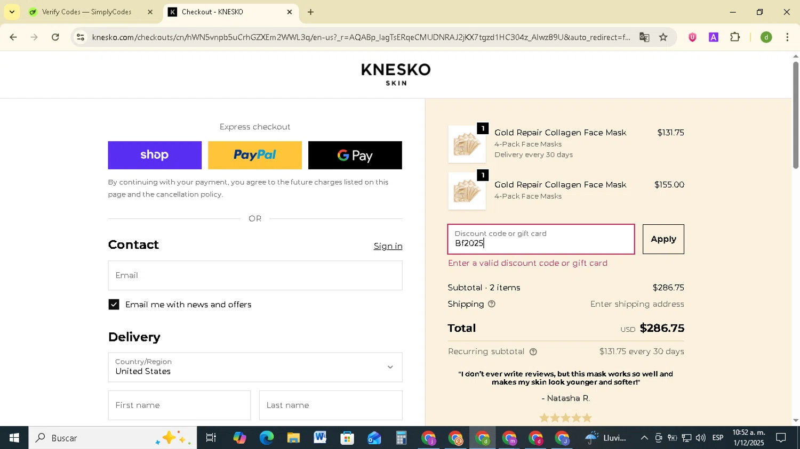The image size is (800, 449).
Task: Close the Verify Codes tab
Action: pyautogui.click(x=150, y=12)
